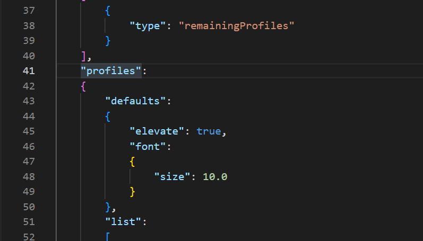
Task: Click the blue closing brace on line 39
Action: pyautogui.click(x=108, y=41)
